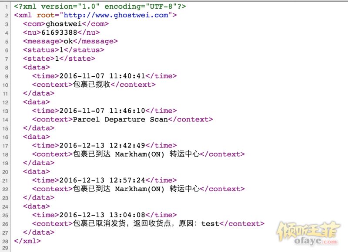Image resolution: width=348 pixels, height=252 pixels.
Task: Click the timestamp 2016-12-13 12:57:24
Action: click(x=102, y=180)
